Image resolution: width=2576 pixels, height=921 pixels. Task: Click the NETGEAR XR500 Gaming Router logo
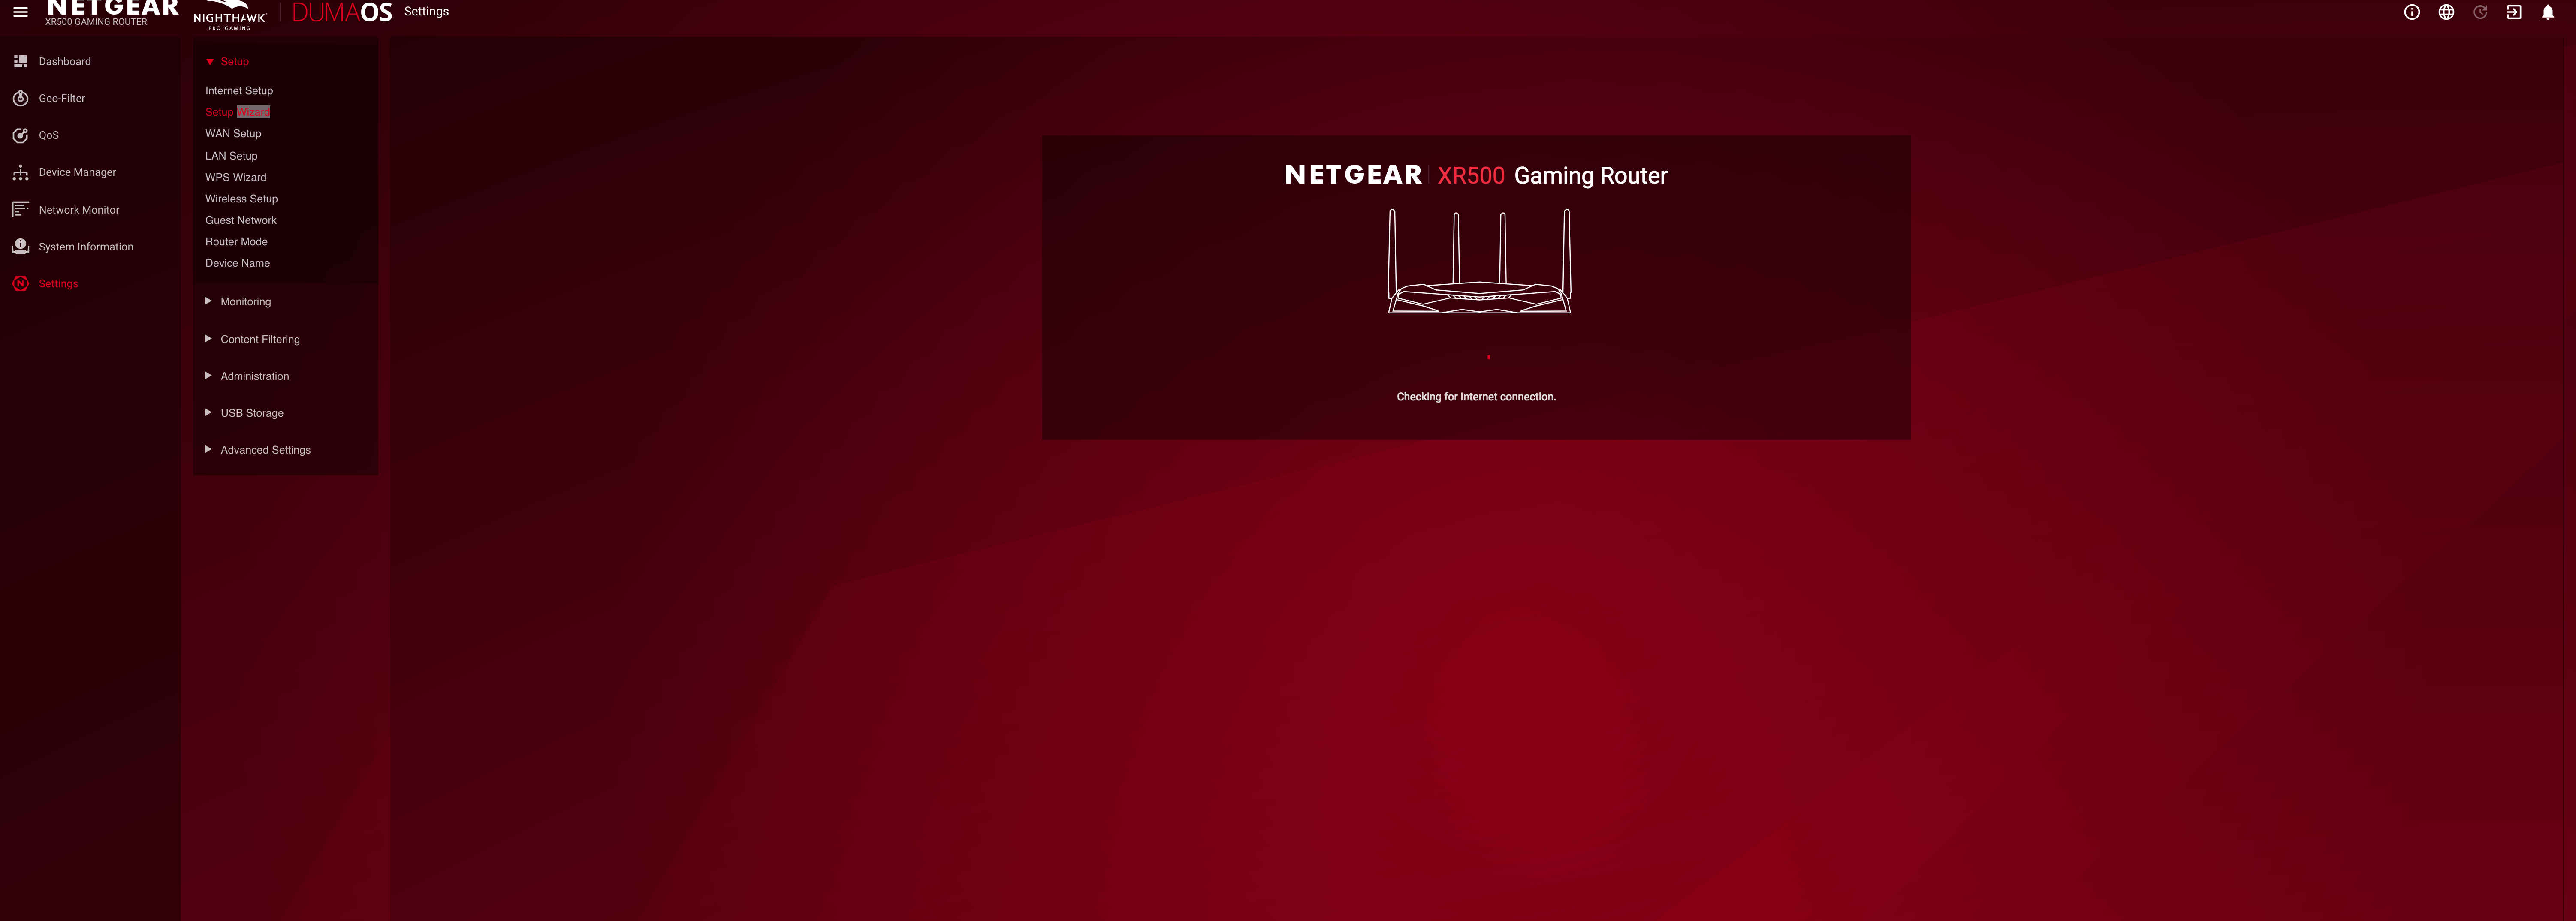click(x=112, y=12)
